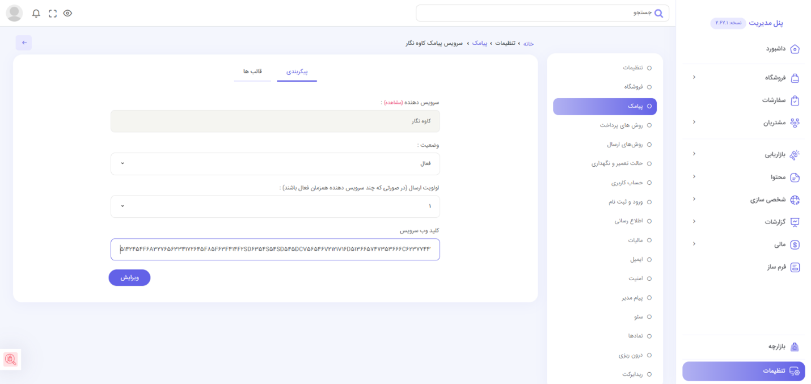Select امنیت in settings list

(x=635, y=278)
